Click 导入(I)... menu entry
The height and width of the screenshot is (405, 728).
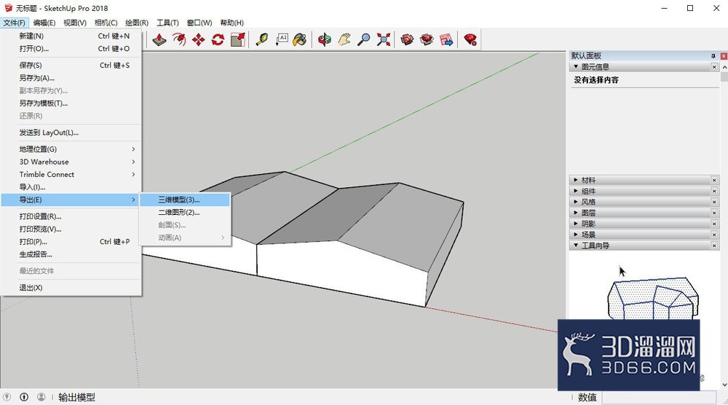click(x=71, y=186)
